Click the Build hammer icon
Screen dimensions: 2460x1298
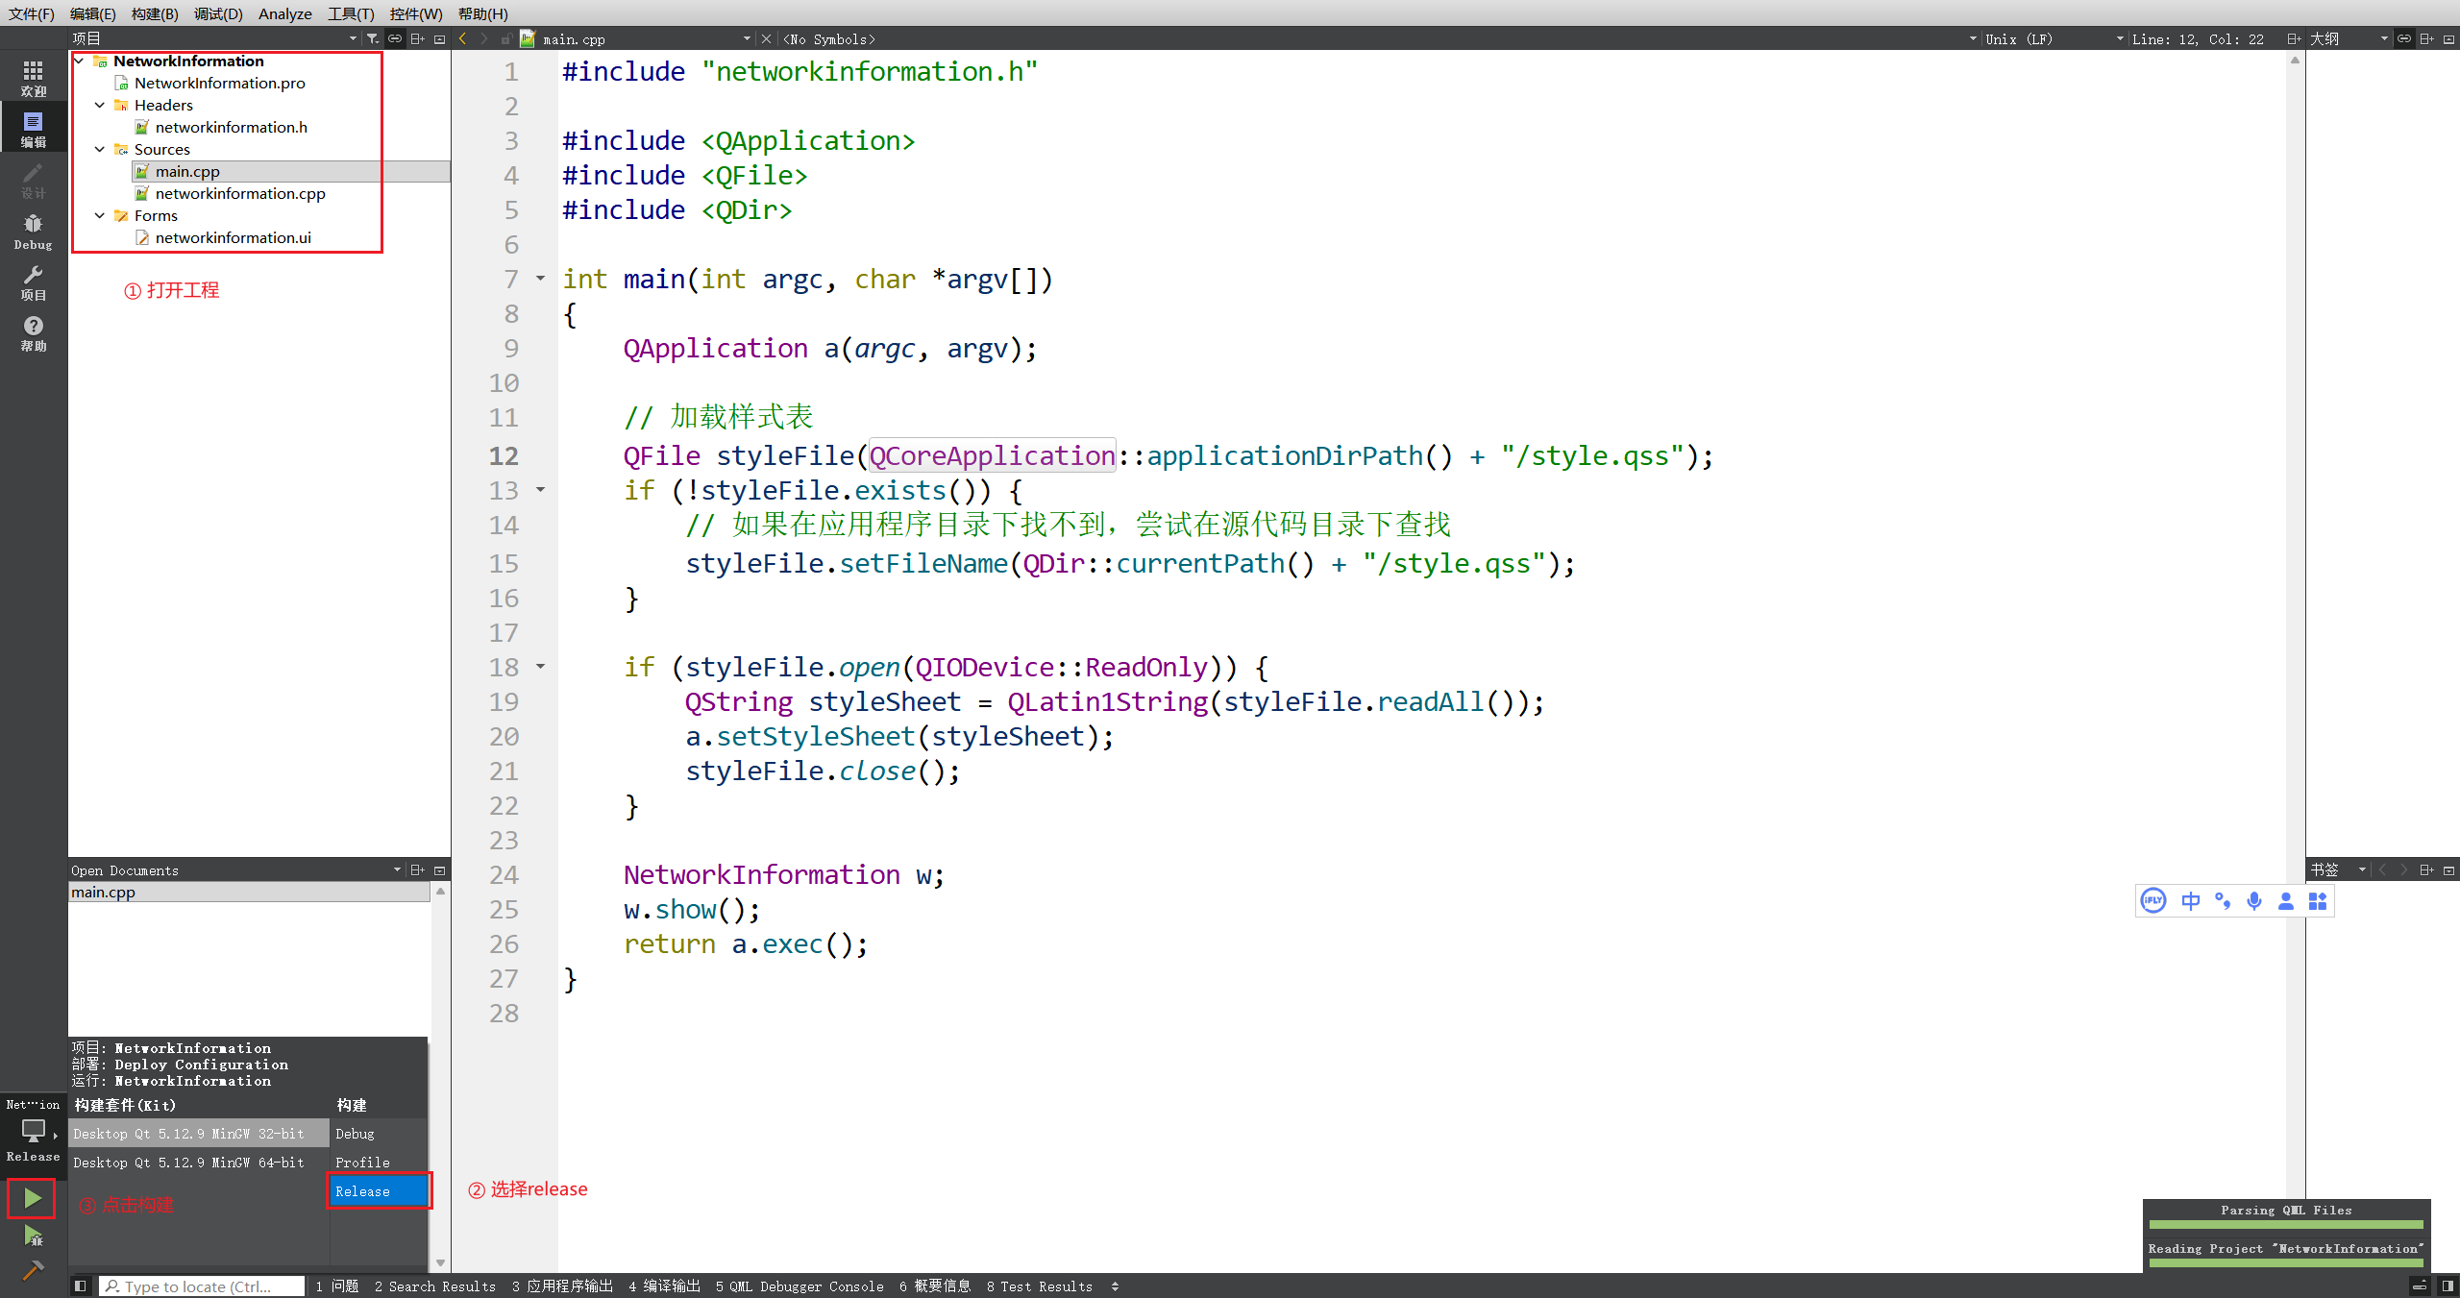tap(33, 1270)
